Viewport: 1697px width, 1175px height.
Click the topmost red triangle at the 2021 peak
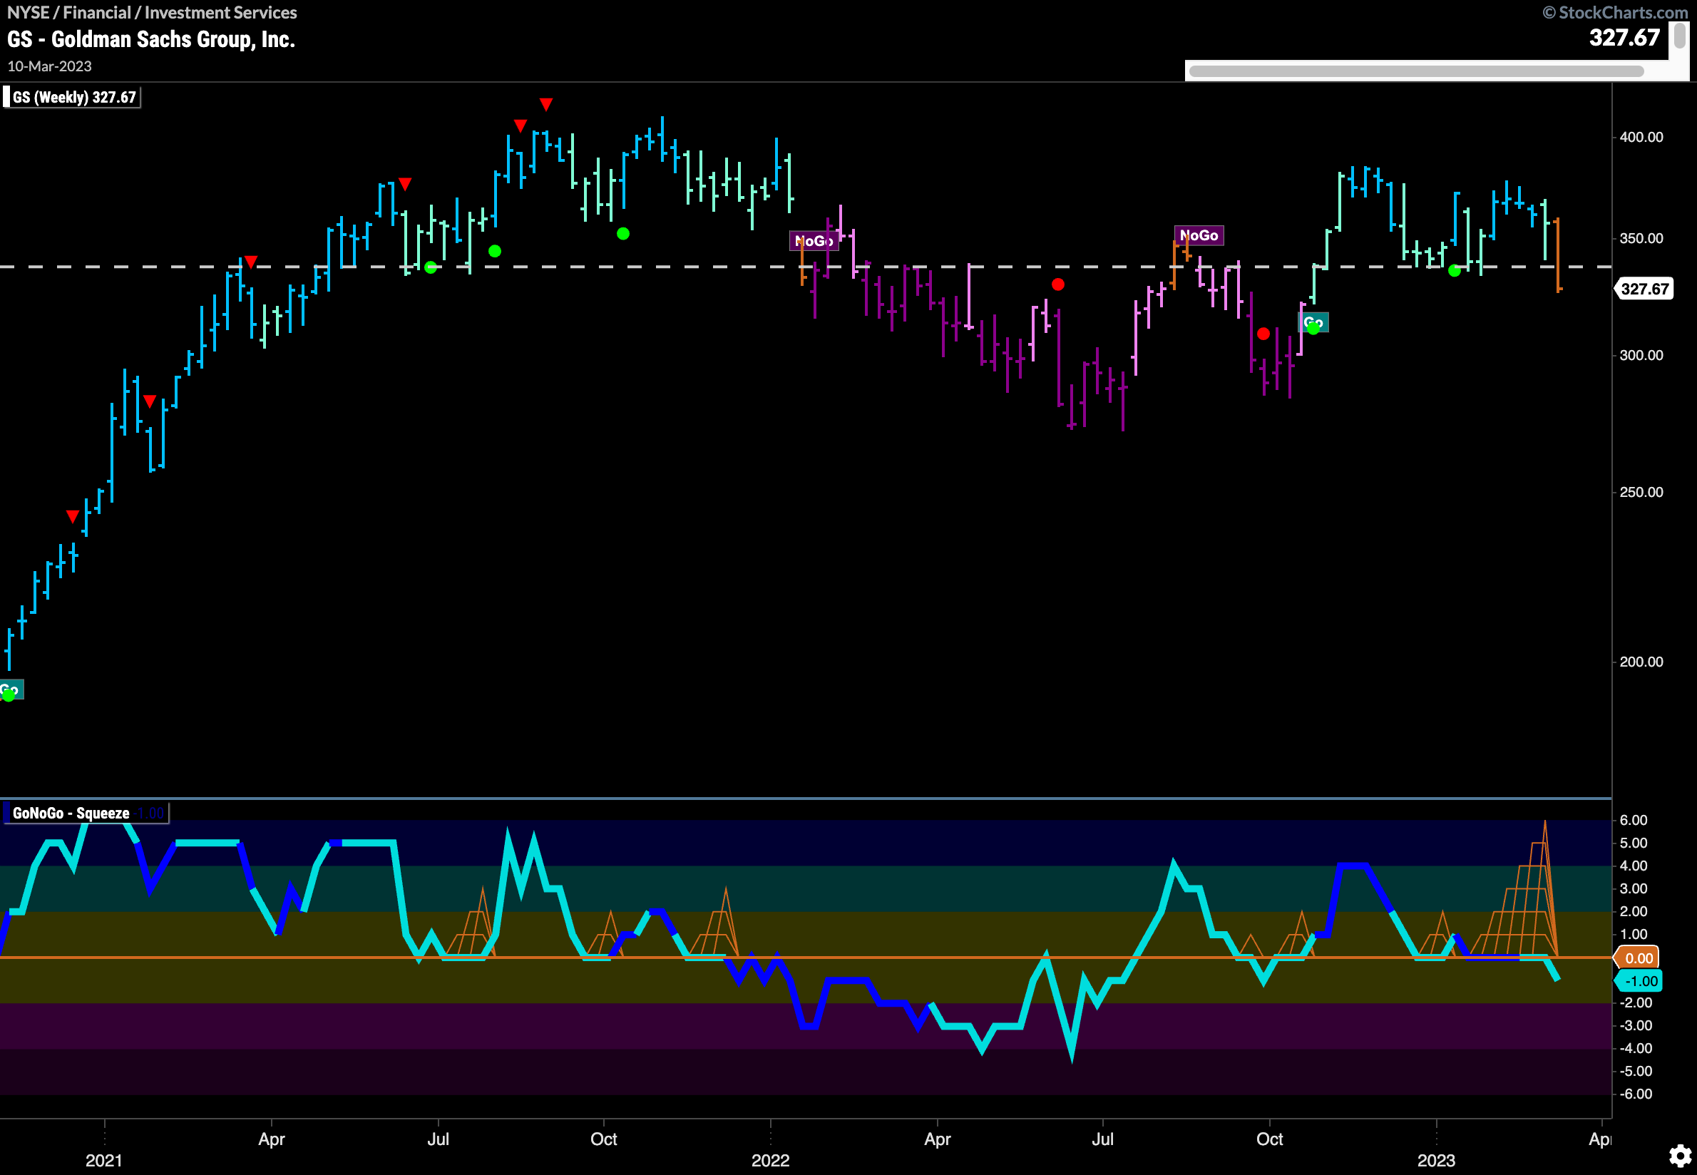click(x=545, y=105)
